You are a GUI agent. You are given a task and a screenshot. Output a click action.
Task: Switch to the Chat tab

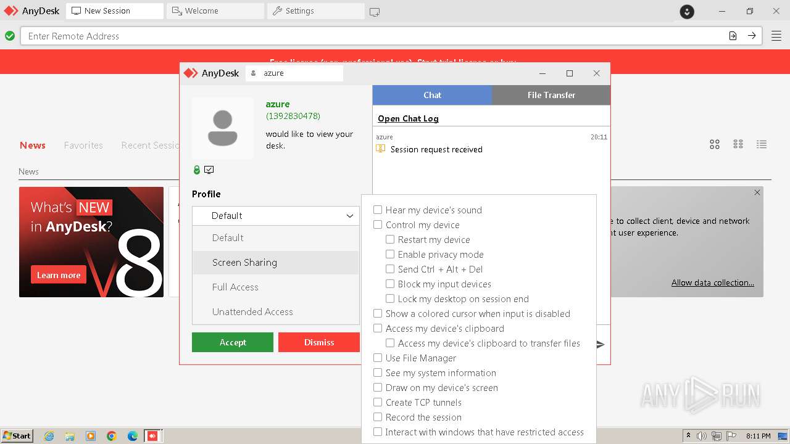click(x=432, y=95)
